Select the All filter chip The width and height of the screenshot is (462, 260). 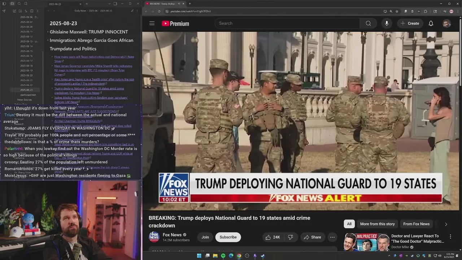pyautogui.click(x=349, y=224)
